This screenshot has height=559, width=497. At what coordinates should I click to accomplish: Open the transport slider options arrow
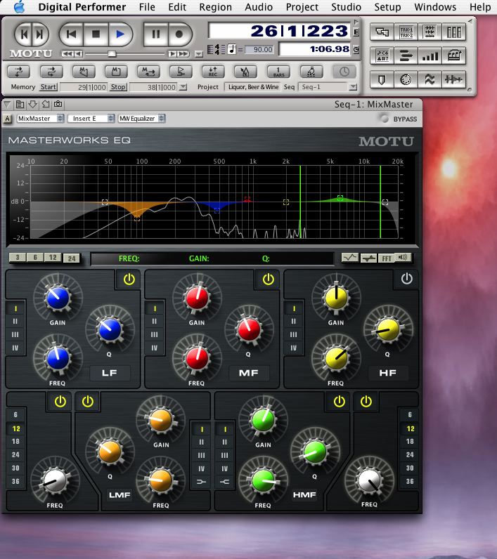click(x=198, y=54)
